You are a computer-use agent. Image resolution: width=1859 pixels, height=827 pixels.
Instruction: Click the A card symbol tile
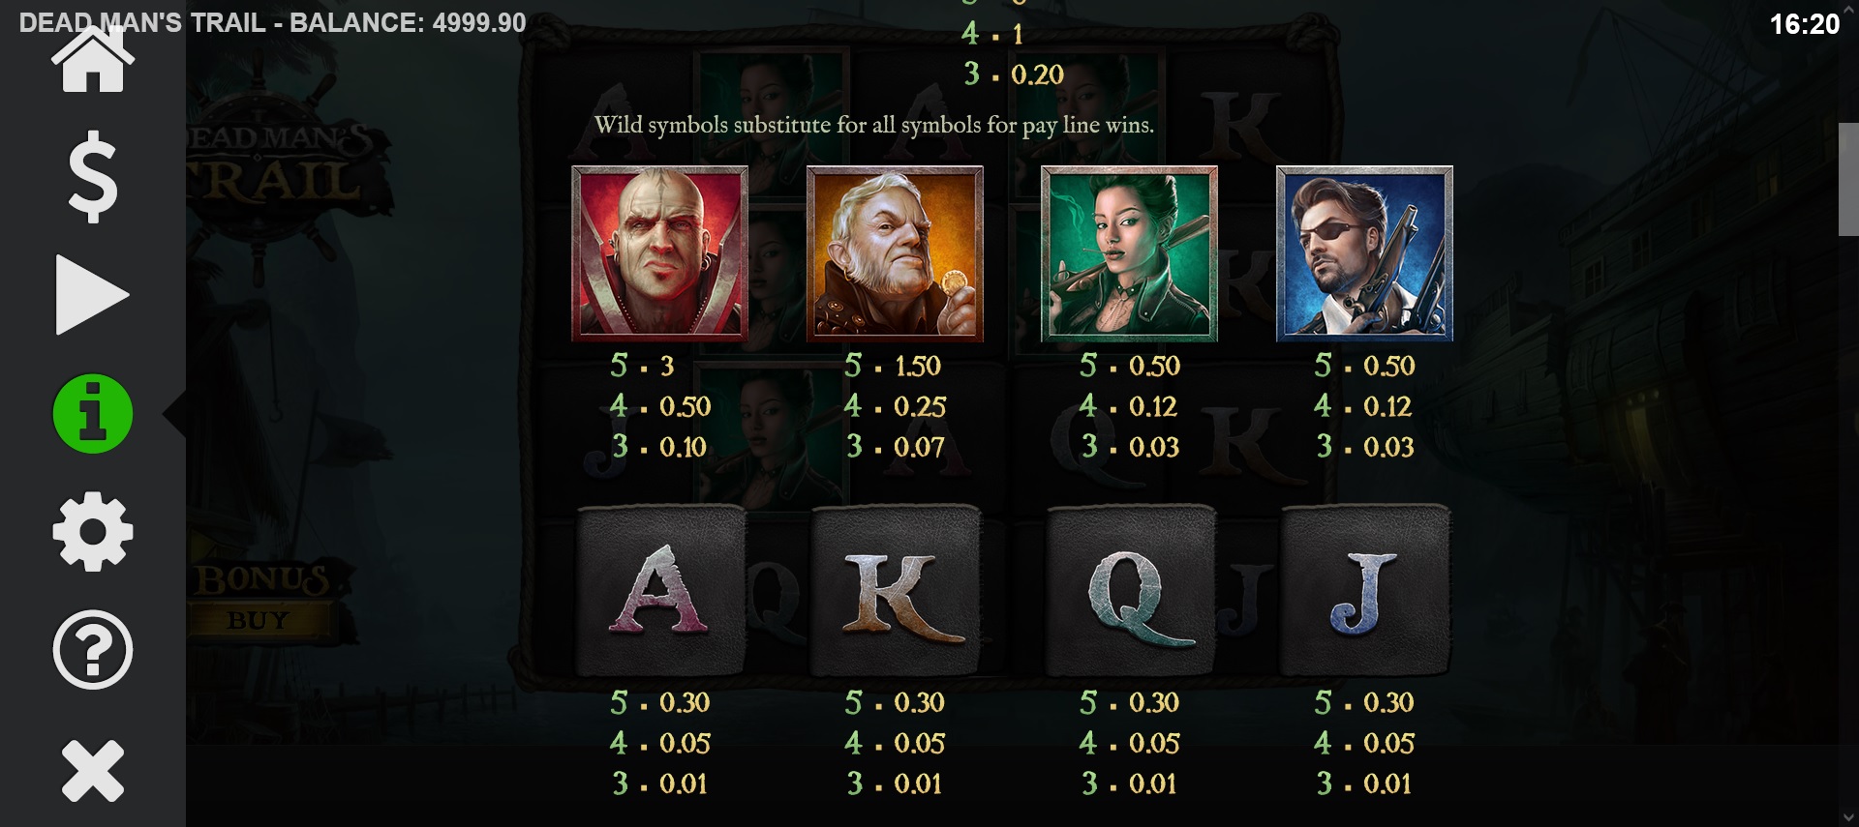point(660,590)
